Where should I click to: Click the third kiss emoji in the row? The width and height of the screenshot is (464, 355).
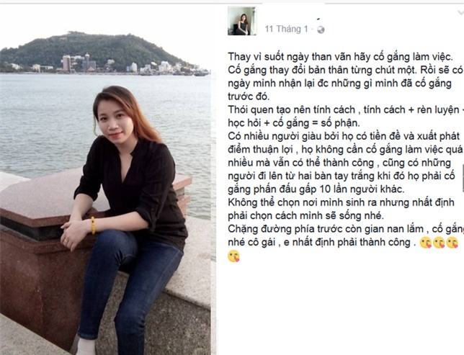[x=452, y=243]
